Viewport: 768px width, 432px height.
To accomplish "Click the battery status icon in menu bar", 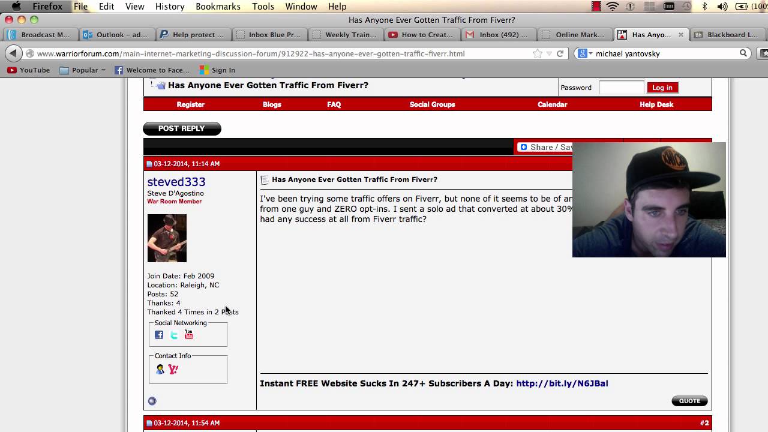I will (742, 7).
